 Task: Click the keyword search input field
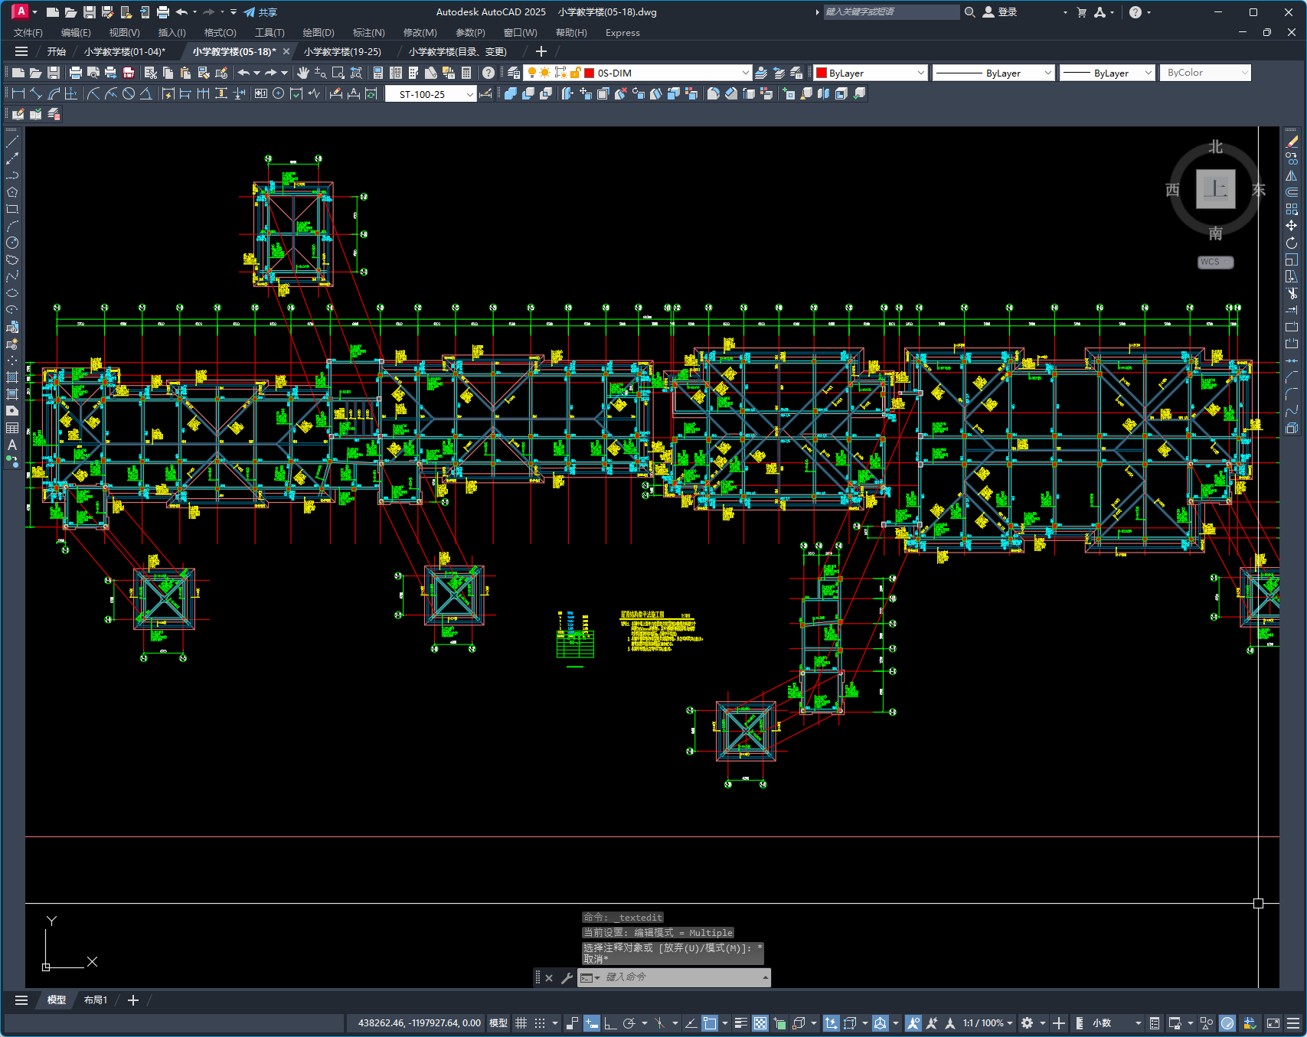pos(890,12)
